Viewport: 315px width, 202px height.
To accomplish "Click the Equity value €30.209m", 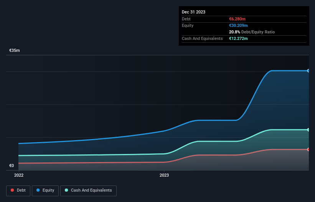I will pos(238,25).
